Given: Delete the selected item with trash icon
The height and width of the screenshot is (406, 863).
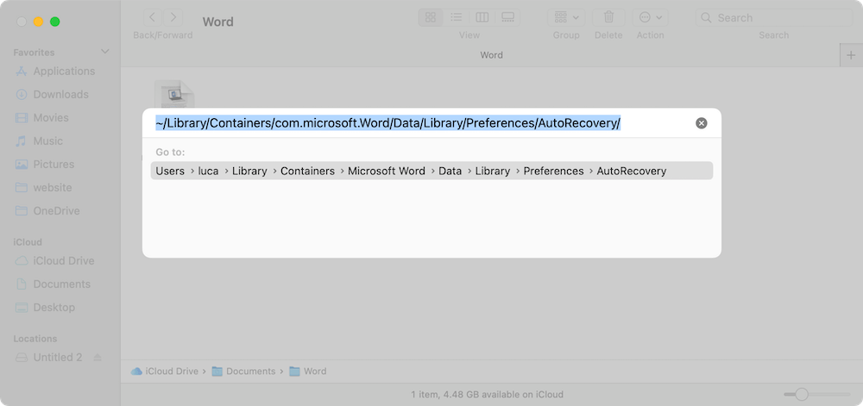Looking at the screenshot, I should click(x=608, y=17).
